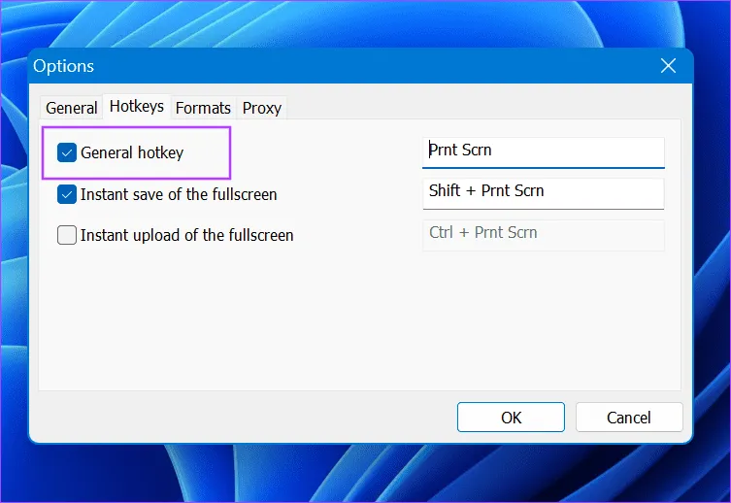Uncheck the General hotkey checkbox

tap(67, 152)
